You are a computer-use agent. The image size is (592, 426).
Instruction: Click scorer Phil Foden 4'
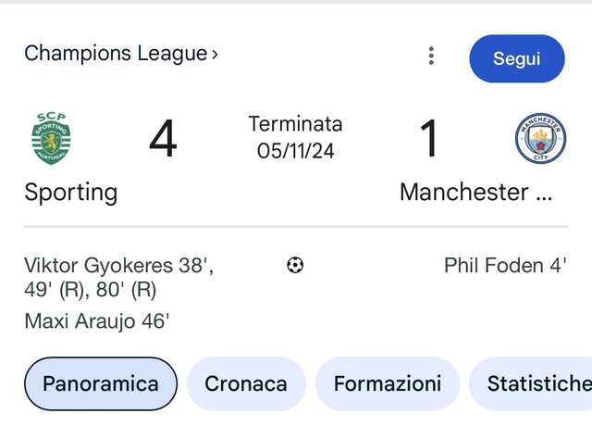coord(505,266)
